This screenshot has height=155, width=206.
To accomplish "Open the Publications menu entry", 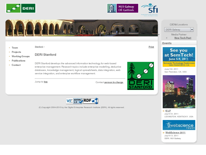I will click(18, 61).
